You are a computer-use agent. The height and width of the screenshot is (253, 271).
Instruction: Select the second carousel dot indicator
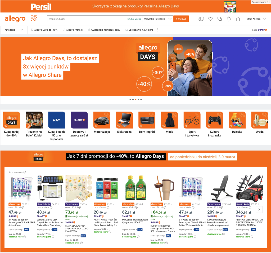pyautogui.click(x=133, y=99)
